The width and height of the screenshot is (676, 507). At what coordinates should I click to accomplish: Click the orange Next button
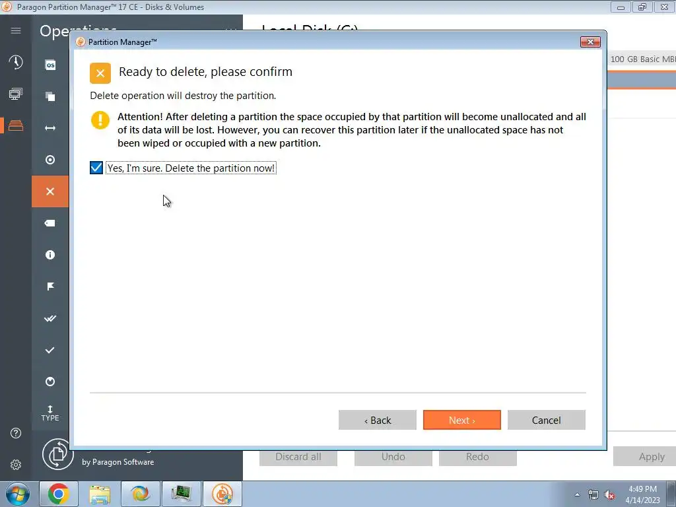[461, 420]
